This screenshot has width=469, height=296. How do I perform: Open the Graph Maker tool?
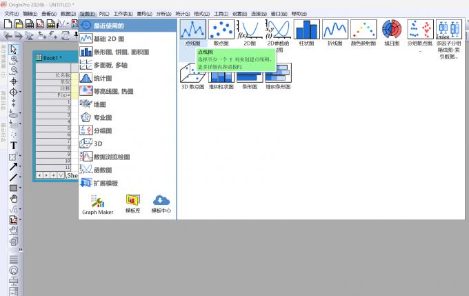[x=97, y=205]
